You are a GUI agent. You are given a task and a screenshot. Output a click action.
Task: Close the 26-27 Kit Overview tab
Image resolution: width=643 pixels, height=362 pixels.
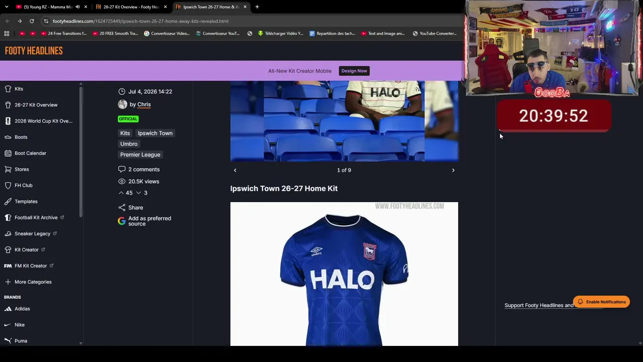165,7
